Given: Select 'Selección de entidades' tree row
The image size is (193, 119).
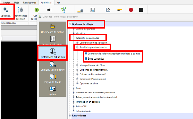Looking at the screenshot, I should coord(88,38).
